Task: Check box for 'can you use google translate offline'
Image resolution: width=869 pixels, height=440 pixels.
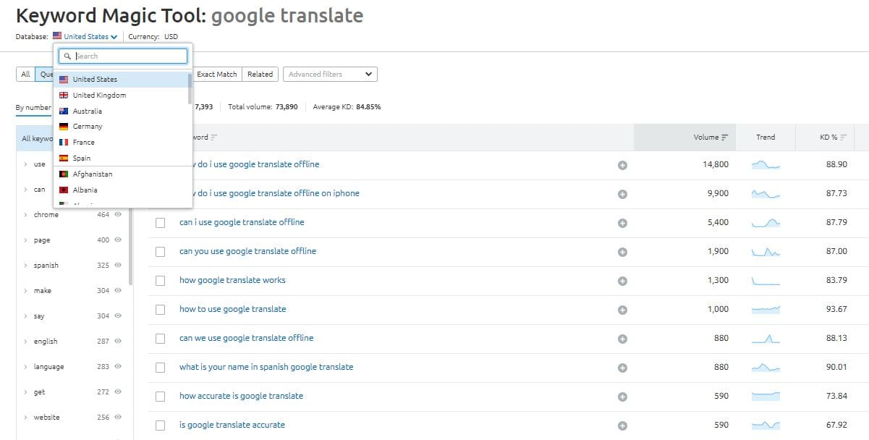Action: click(x=161, y=252)
